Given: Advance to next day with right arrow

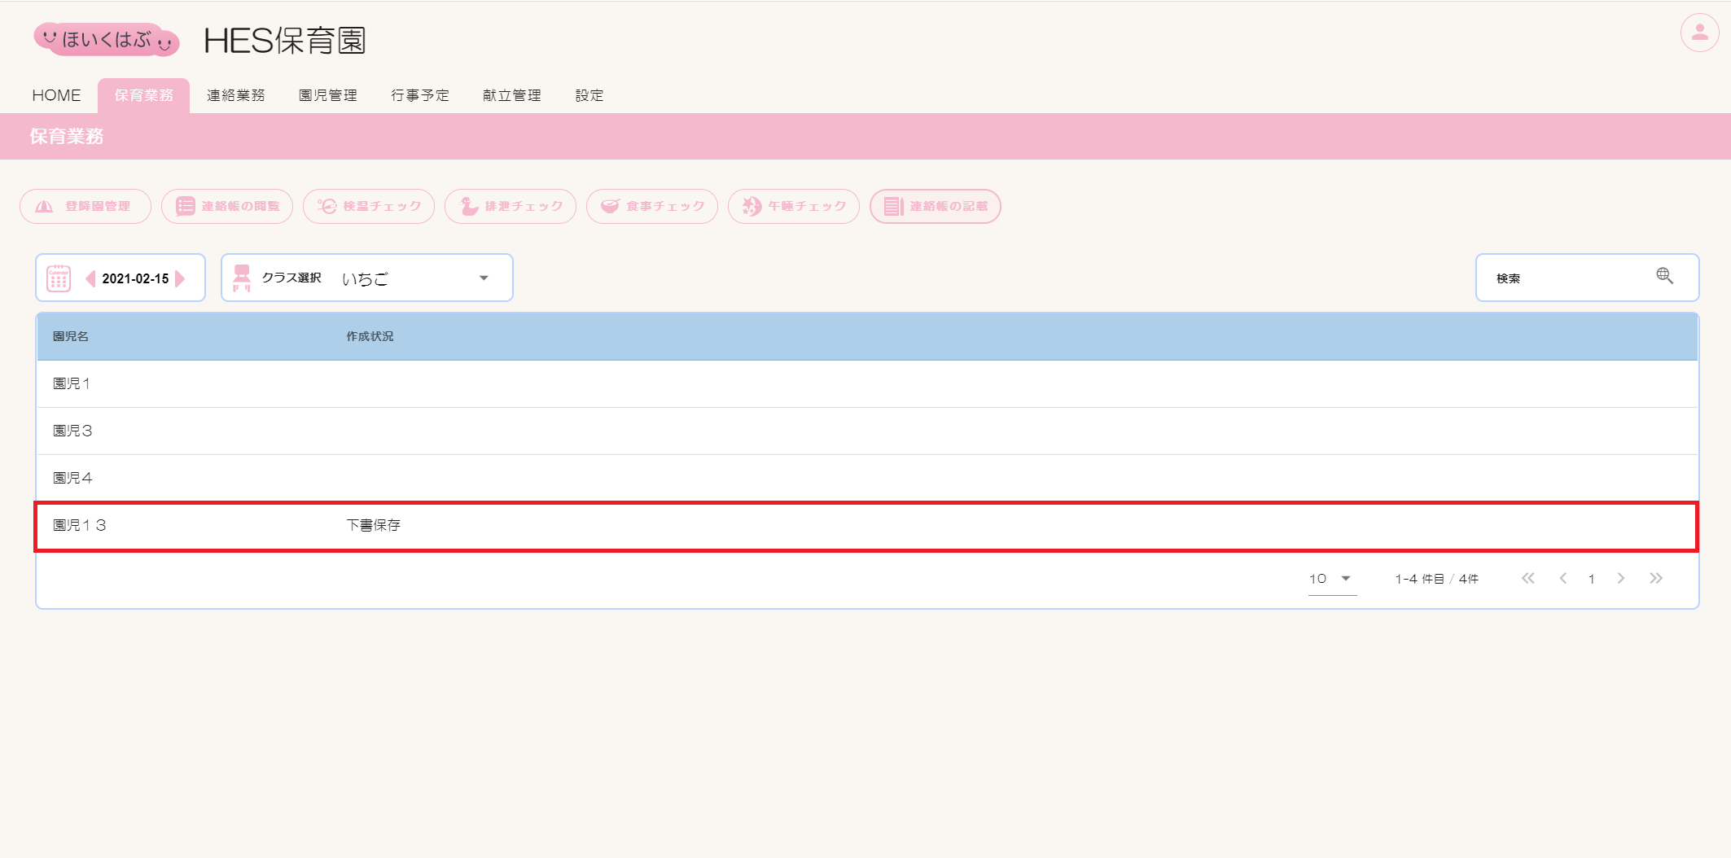Looking at the screenshot, I should tap(181, 278).
